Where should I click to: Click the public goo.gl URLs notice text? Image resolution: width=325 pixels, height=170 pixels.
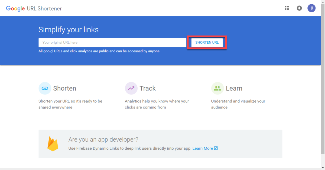pos(99,51)
